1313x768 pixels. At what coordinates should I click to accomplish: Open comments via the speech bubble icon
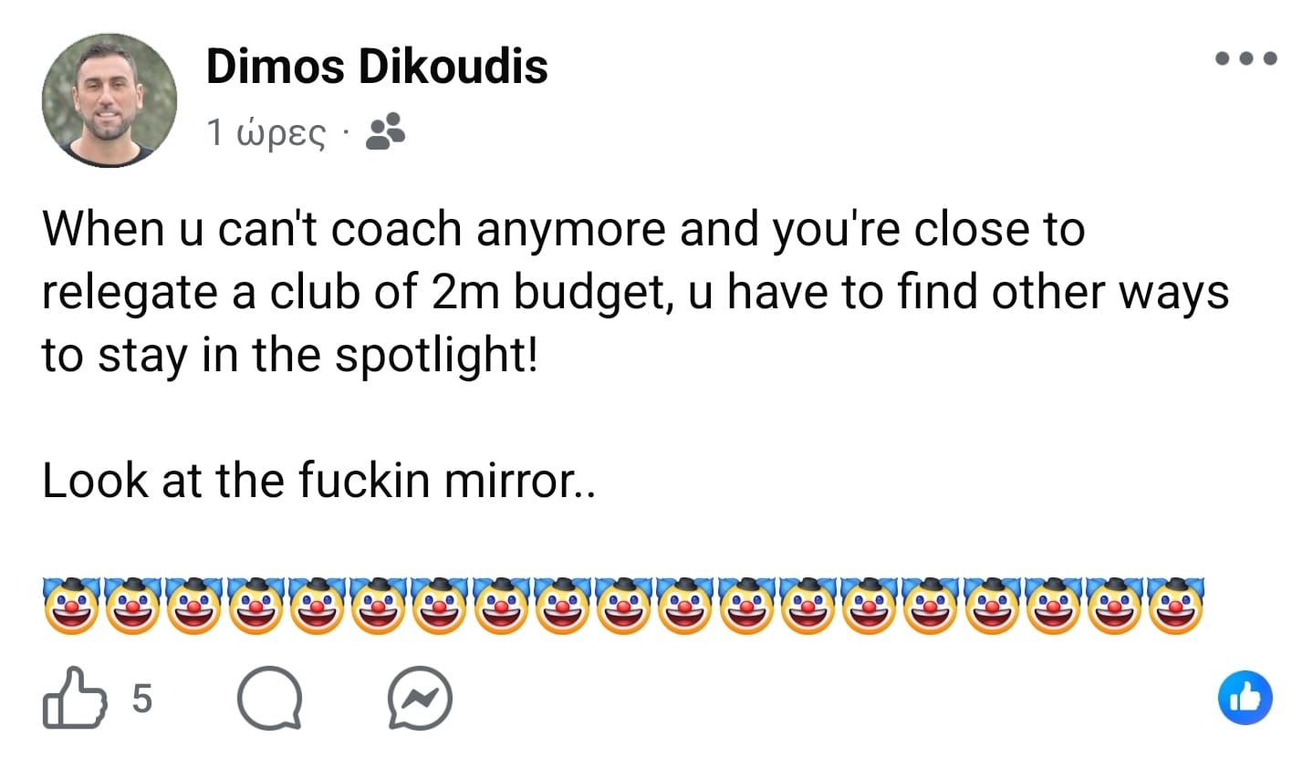[269, 700]
